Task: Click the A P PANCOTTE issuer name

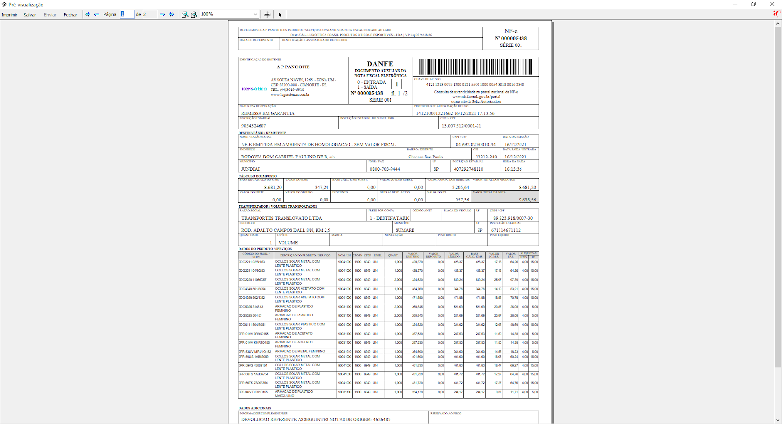Action: [293, 67]
